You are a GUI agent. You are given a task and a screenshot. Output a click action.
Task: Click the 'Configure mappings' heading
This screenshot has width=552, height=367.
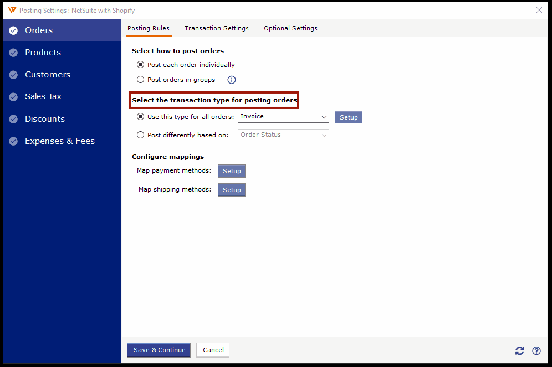pos(168,157)
